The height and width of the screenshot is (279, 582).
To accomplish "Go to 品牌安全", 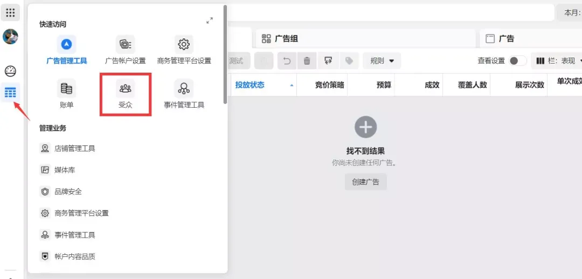I will tap(61, 191).
